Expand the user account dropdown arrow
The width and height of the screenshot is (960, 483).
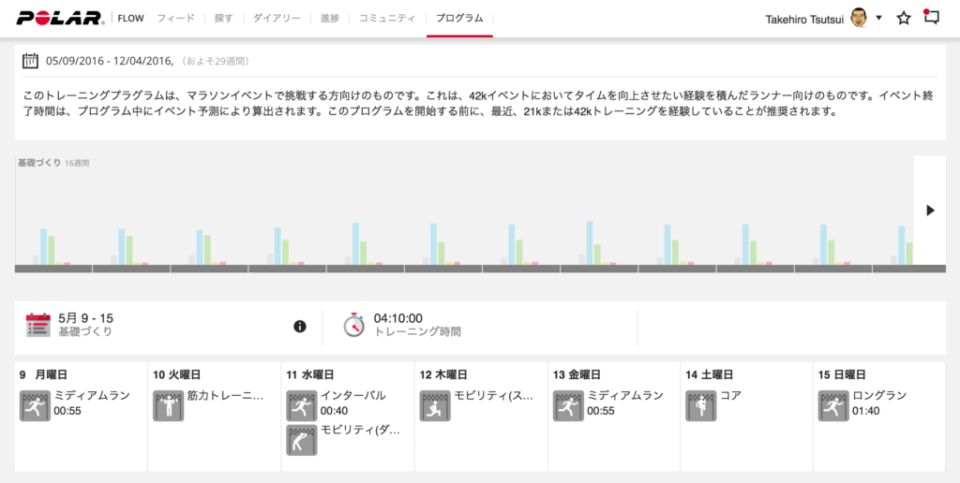(878, 18)
